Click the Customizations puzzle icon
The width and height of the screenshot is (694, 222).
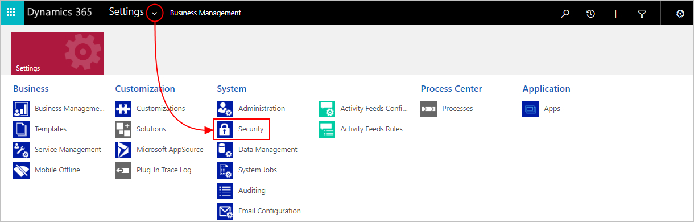point(123,109)
